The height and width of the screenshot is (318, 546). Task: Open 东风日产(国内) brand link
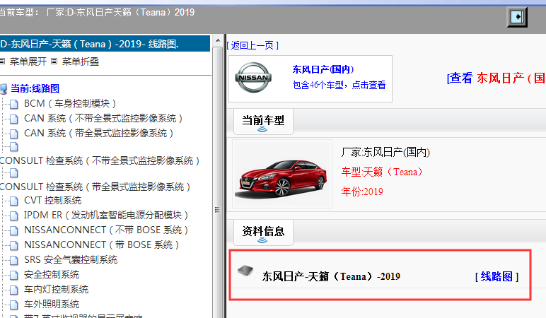click(x=323, y=69)
